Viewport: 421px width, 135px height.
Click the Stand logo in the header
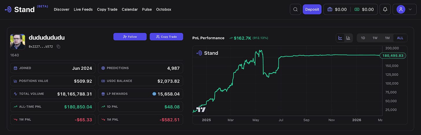click(x=20, y=9)
